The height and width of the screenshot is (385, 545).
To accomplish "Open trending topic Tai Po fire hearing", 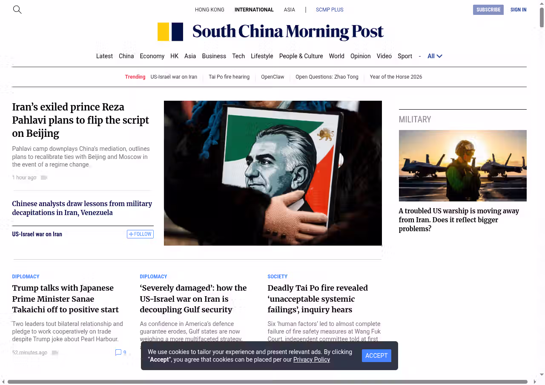I will pos(229,77).
